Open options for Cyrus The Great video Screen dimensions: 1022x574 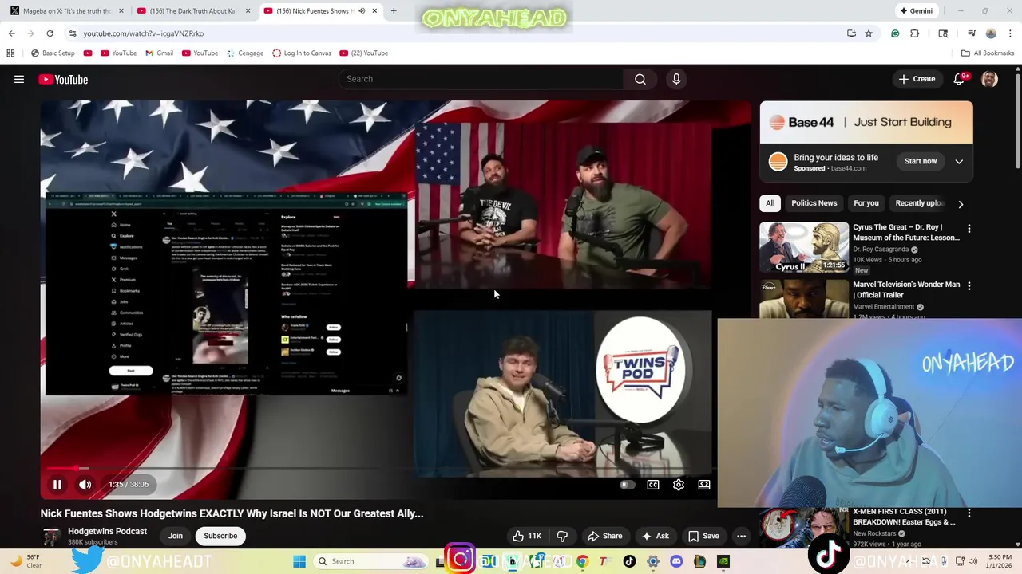[969, 229]
